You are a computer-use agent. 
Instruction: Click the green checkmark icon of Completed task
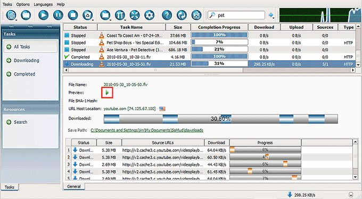click(x=67, y=56)
